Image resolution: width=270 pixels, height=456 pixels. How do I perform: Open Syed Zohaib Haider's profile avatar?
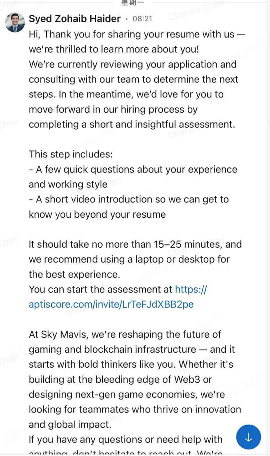tap(15, 23)
